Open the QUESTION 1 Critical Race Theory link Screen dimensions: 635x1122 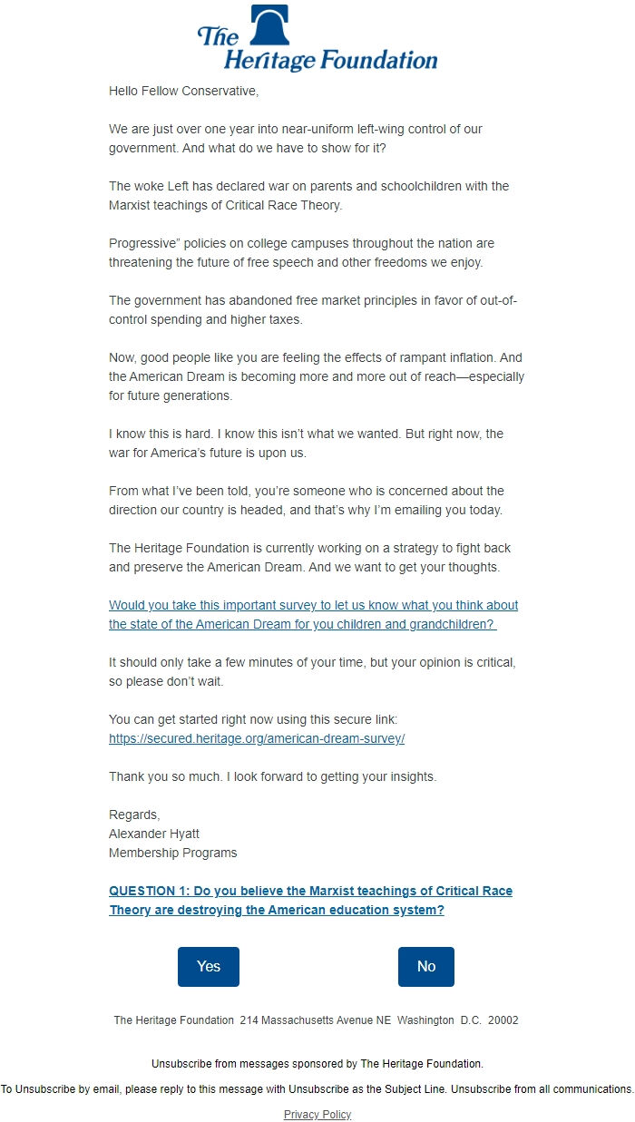311,891
